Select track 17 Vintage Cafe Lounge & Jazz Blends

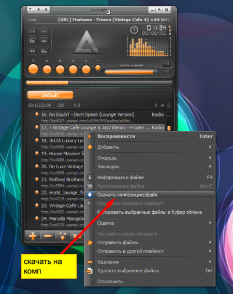pos(103,130)
